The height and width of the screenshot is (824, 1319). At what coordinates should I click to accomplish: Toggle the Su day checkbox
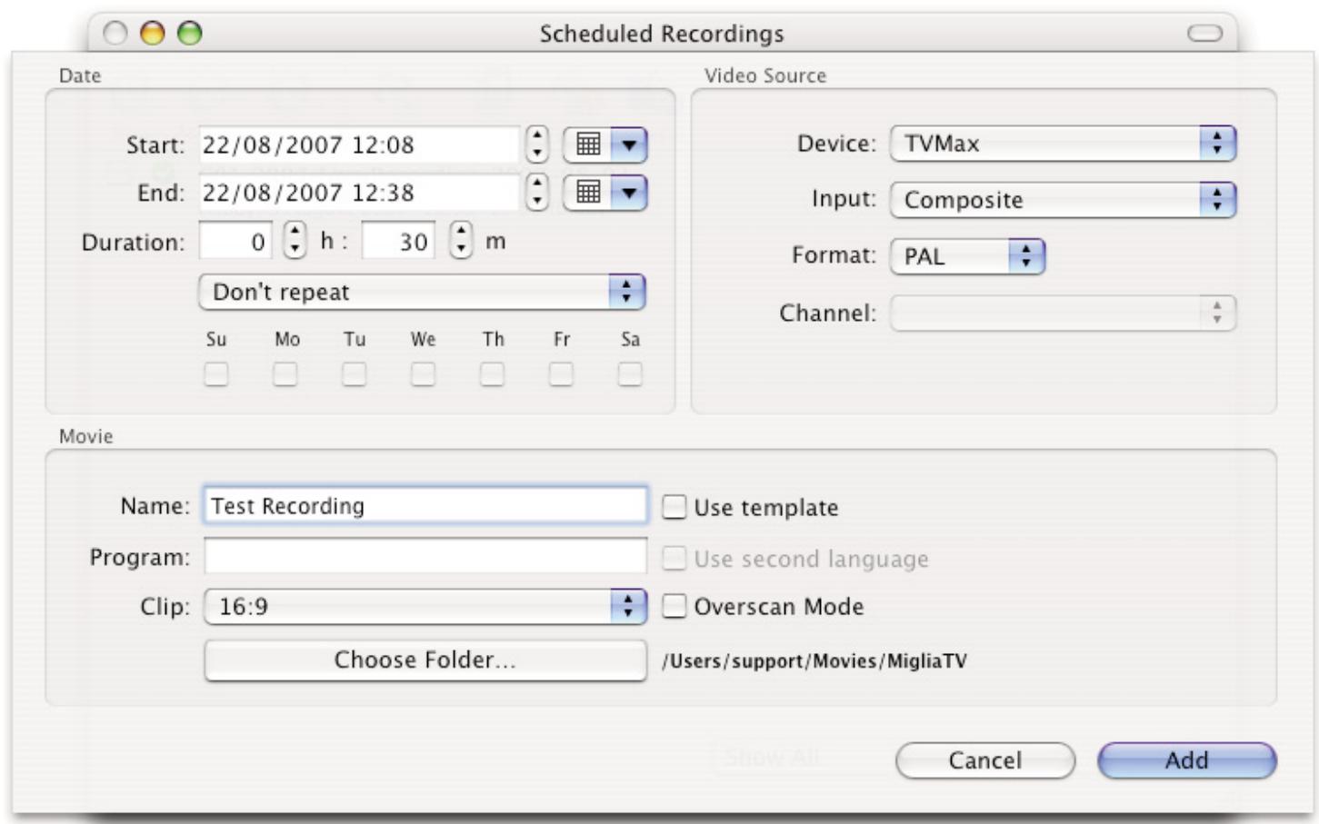[x=216, y=373]
